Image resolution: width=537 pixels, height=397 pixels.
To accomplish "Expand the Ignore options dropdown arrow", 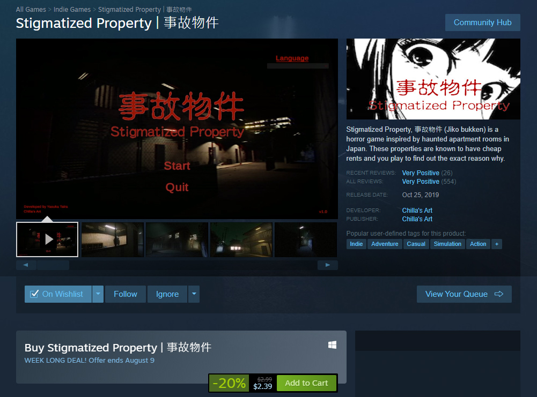I will click(x=194, y=294).
